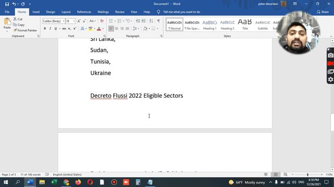Toggle italic formatting
334x187 pixels.
pos(50,29)
